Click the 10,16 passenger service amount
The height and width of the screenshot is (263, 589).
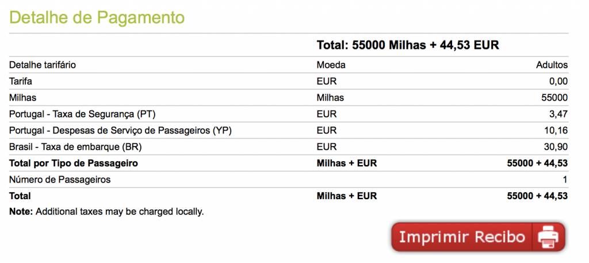[x=556, y=131]
